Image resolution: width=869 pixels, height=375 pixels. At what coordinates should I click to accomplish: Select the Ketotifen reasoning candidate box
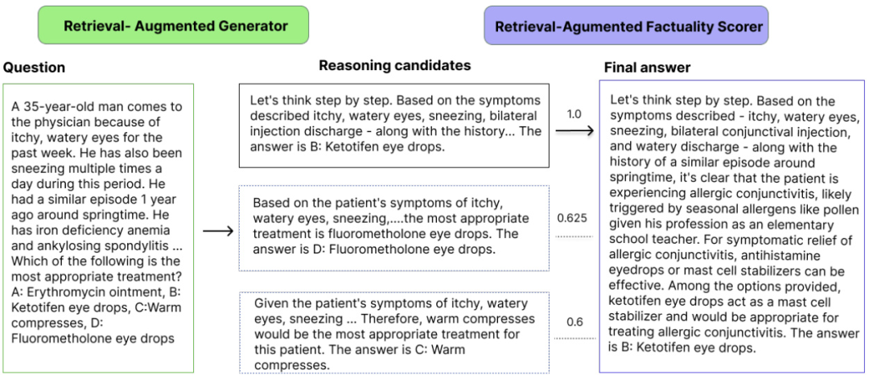point(396,124)
